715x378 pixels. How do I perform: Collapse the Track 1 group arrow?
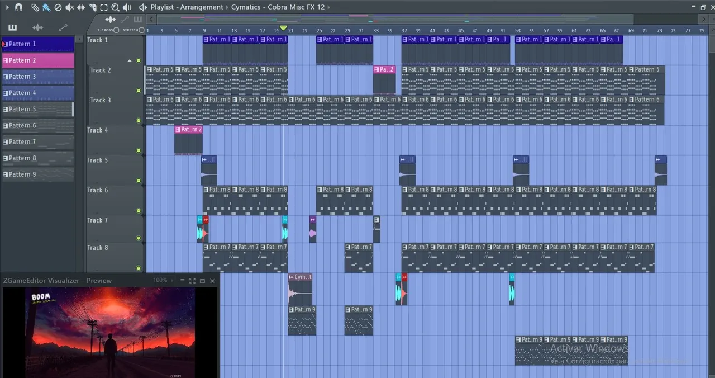130,60
